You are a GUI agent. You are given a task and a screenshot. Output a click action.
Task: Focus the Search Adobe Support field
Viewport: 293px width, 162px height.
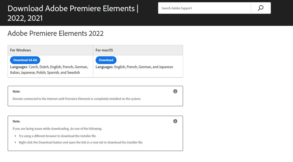pos(205,8)
